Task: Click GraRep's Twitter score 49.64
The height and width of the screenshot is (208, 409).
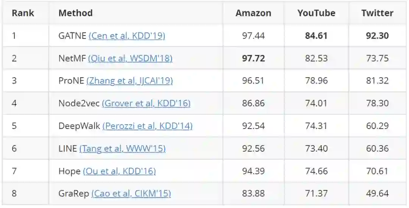Action: (377, 194)
